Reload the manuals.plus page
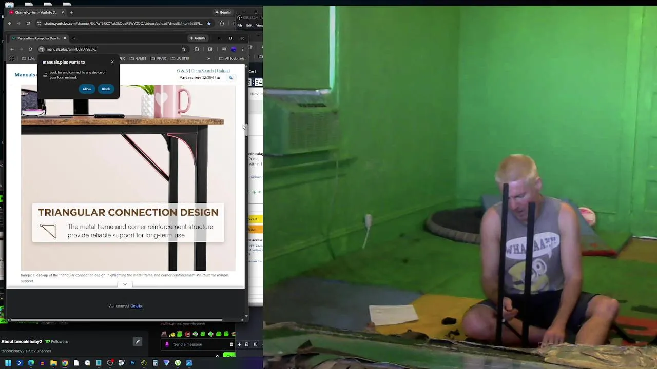 pos(30,49)
